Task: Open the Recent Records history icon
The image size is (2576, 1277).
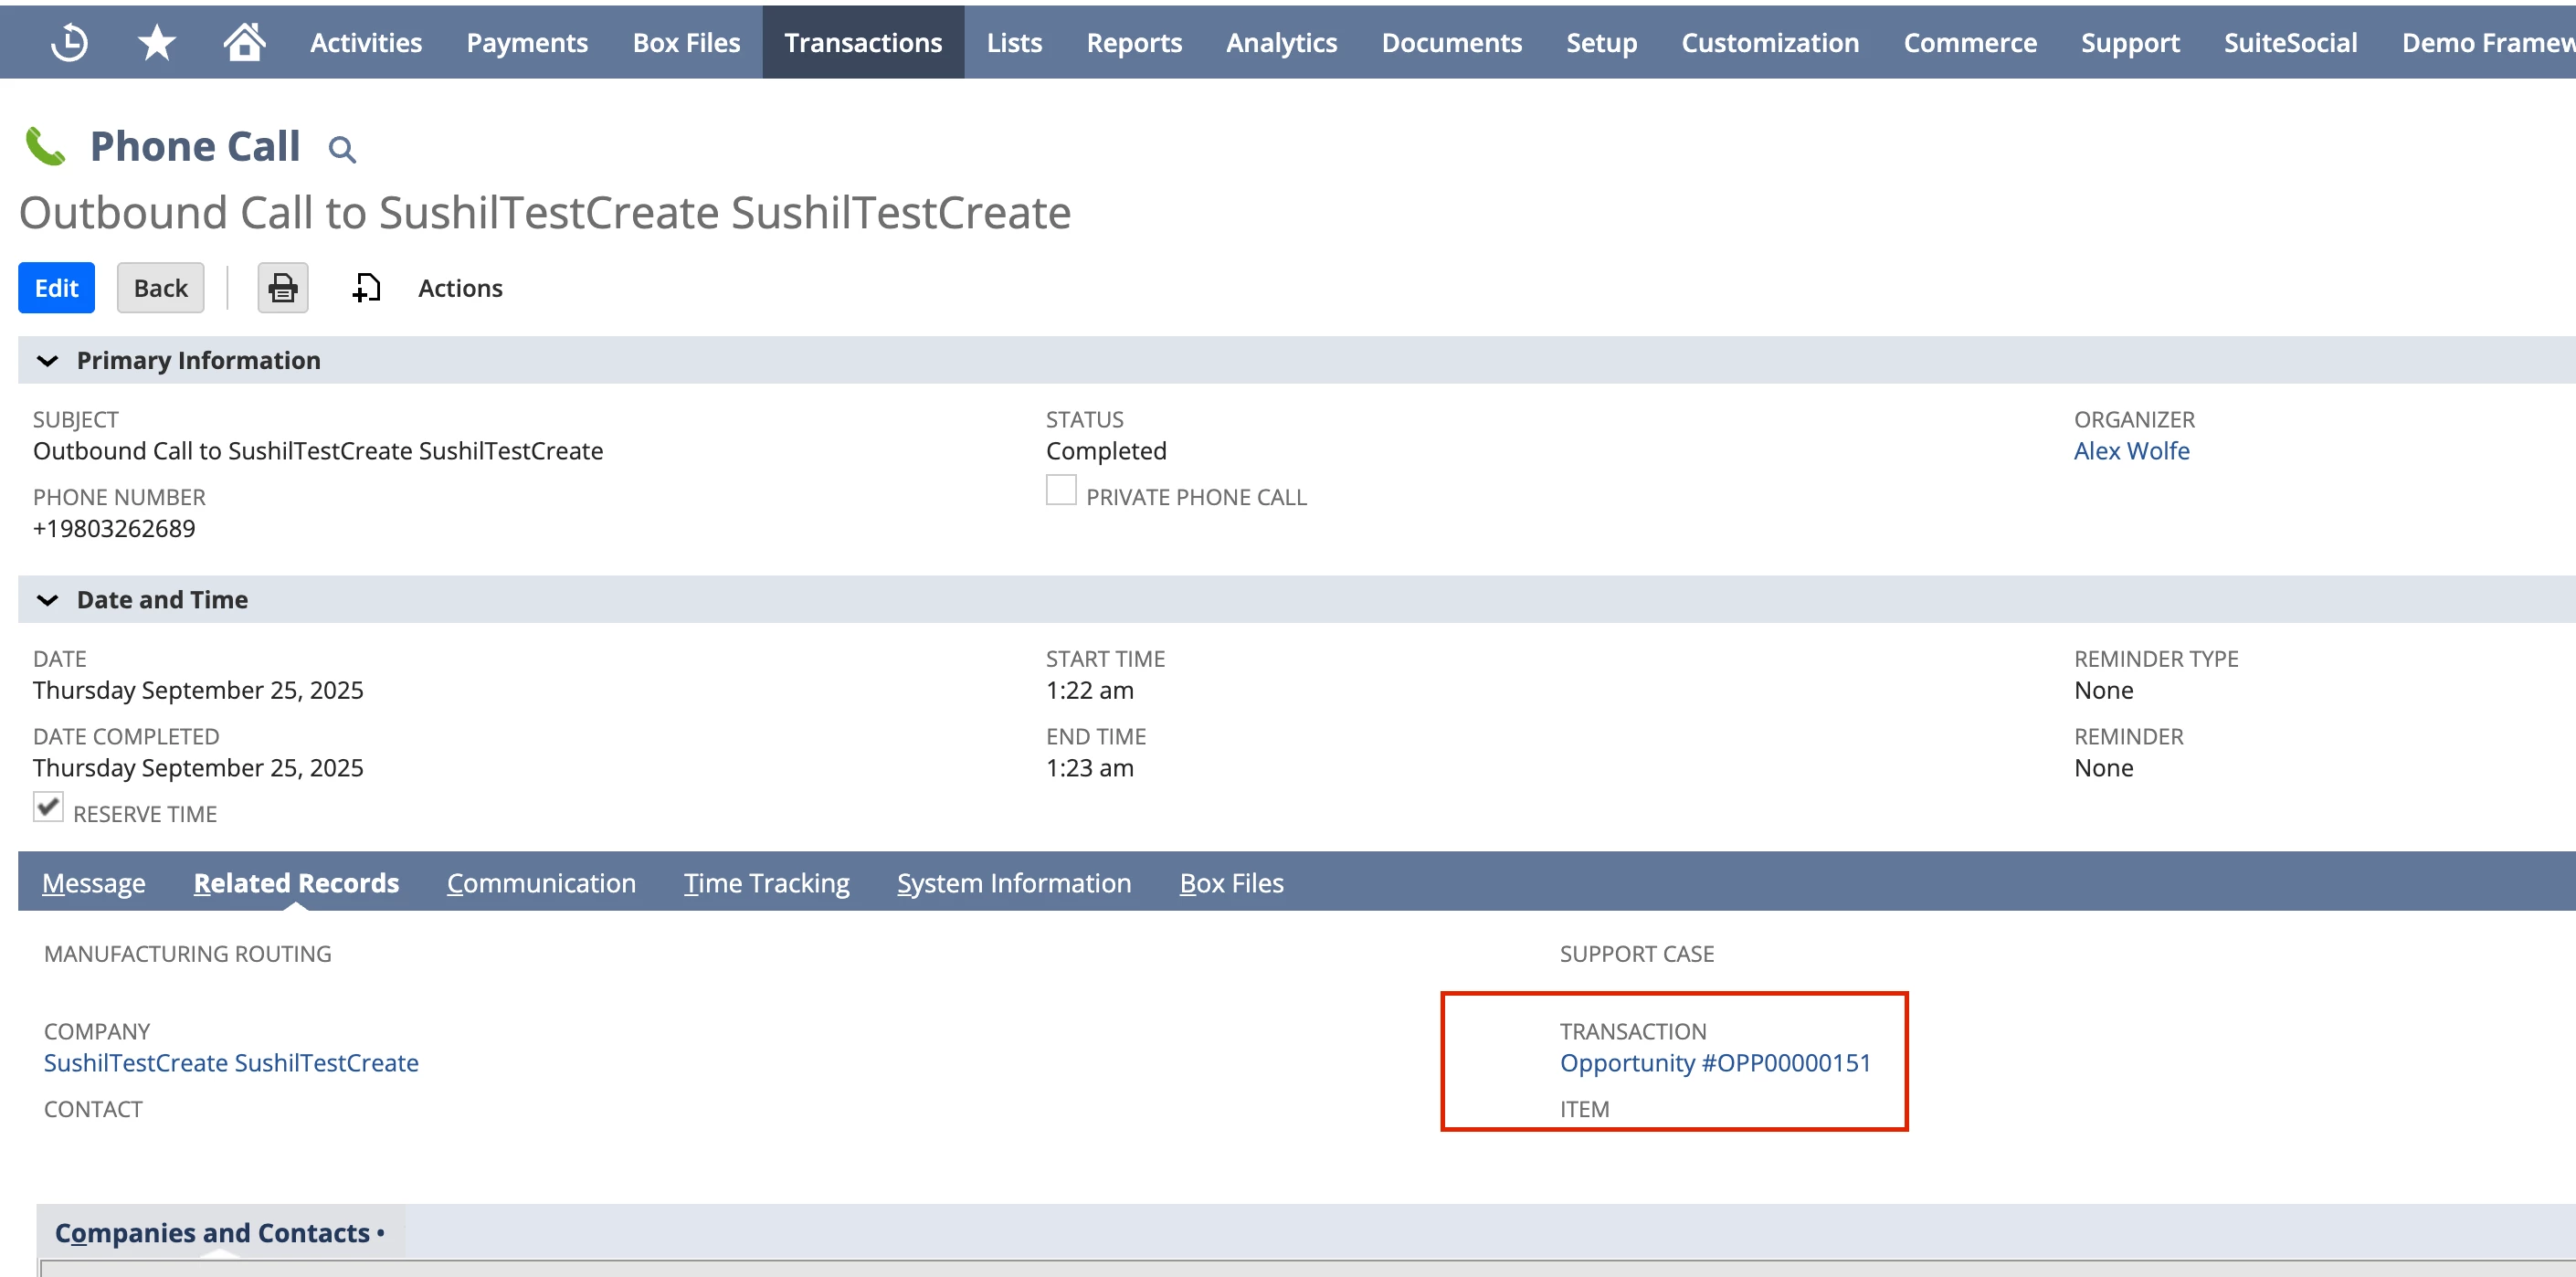Action: (69, 42)
